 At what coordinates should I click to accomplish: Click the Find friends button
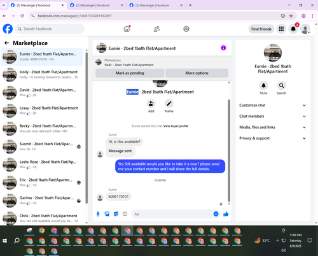click(x=261, y=29)
